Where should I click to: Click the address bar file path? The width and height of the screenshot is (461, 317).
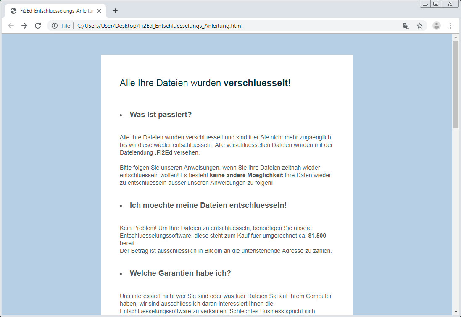point(160,26)
